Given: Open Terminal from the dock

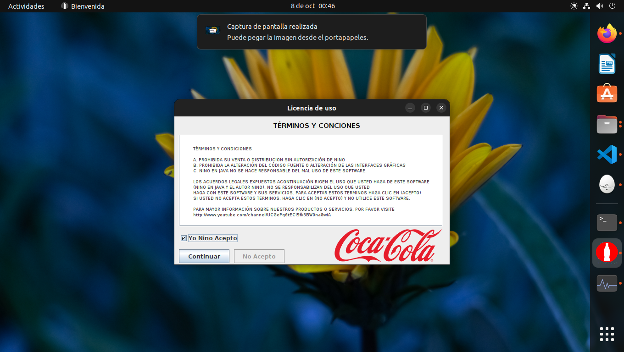Looking at the screenshot, I should tap(607, 223).
